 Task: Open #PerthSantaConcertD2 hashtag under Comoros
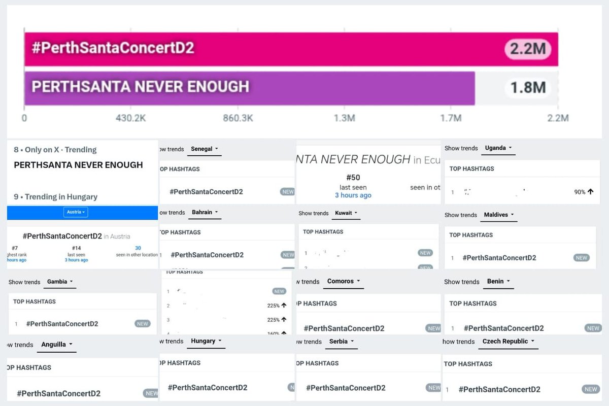(344, 328)
